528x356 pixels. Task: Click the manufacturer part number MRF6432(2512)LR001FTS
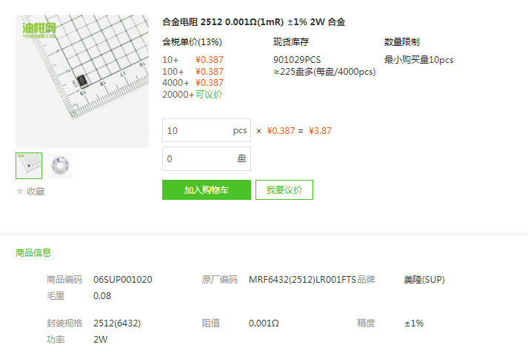tap(302, 280)
